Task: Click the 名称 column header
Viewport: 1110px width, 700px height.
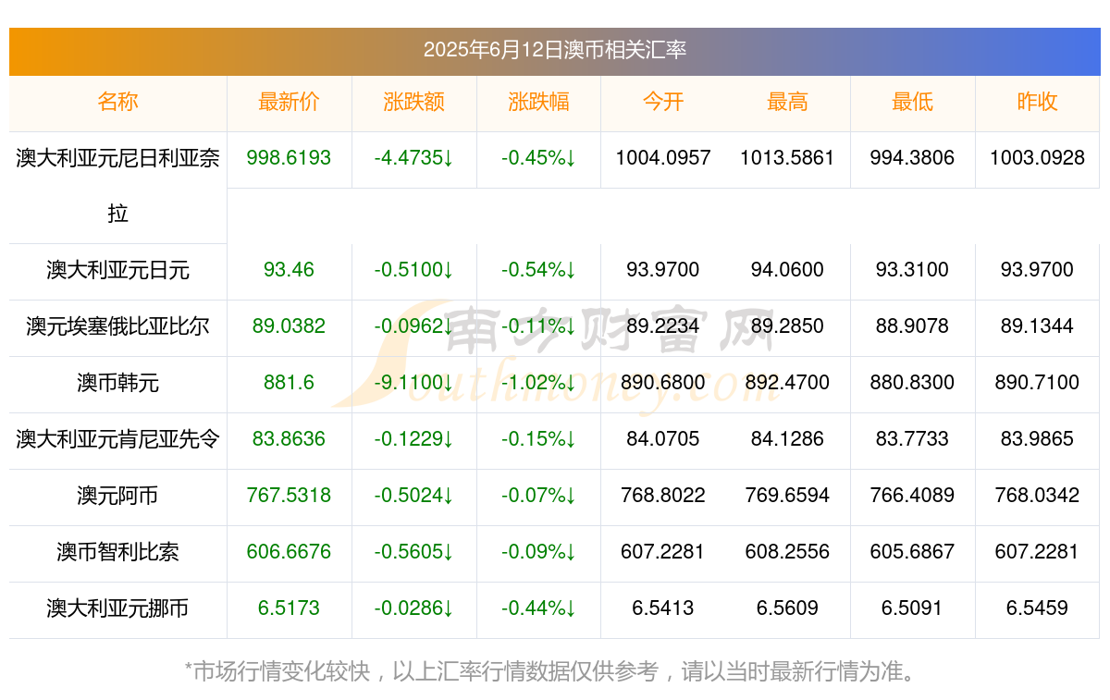Action: [117, 102]
